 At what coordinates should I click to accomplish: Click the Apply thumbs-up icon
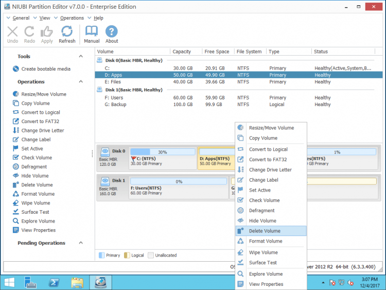[46, 32]
